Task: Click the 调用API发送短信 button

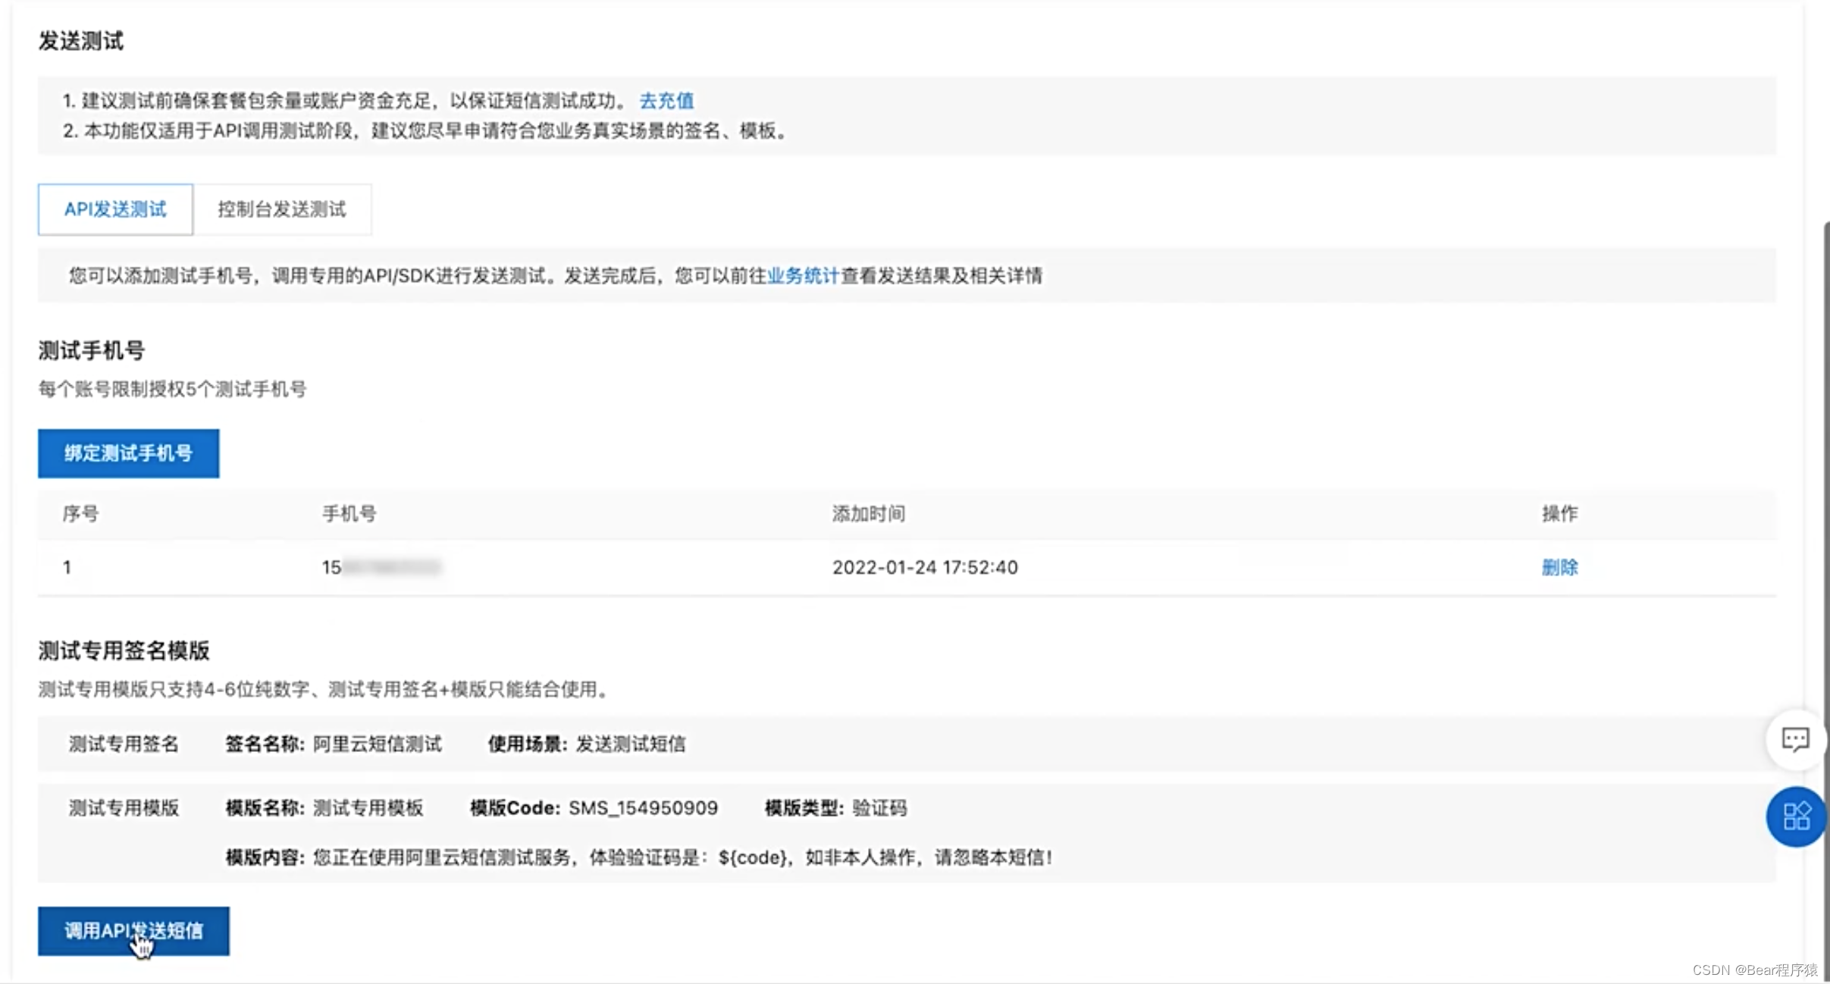Action: tap(133, 931)
